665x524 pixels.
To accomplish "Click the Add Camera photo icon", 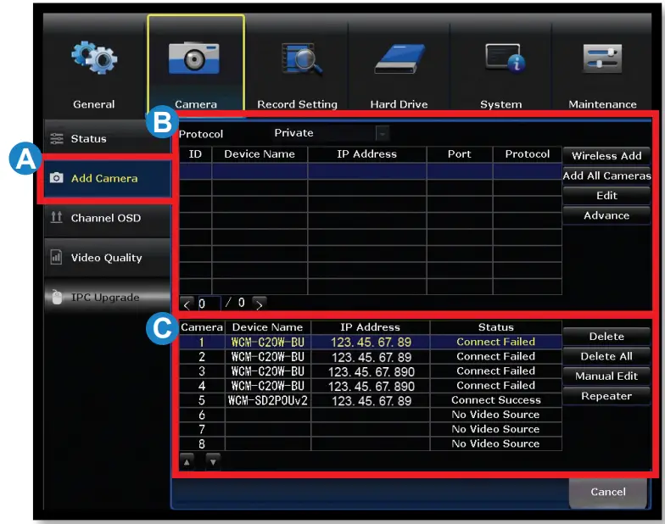I will pyautogui.click(x=56, y=178).
